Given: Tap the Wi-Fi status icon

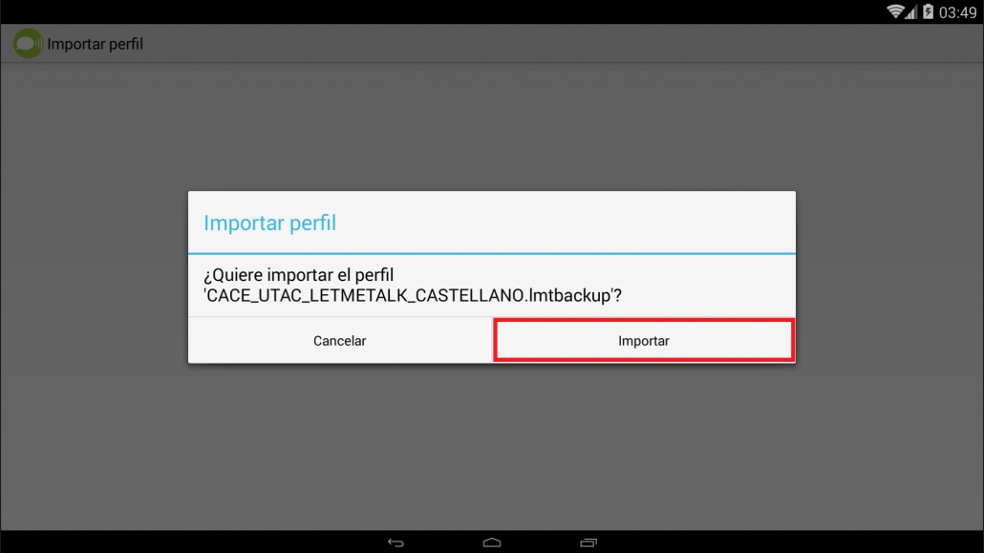Looking at the screenshot, I should coord(895,11).
